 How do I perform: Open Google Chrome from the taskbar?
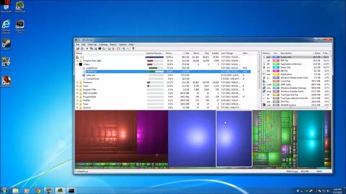[x=38, y=190]
